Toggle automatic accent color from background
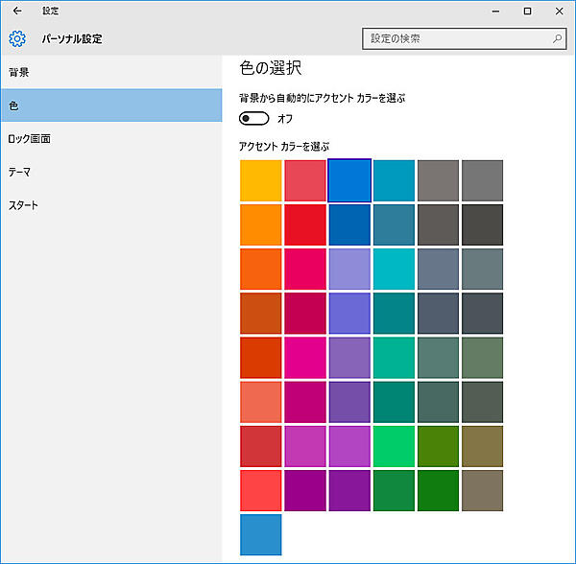The width and height of the screenshot is (576, 564). pyautogui.click(x=254, y=119)
